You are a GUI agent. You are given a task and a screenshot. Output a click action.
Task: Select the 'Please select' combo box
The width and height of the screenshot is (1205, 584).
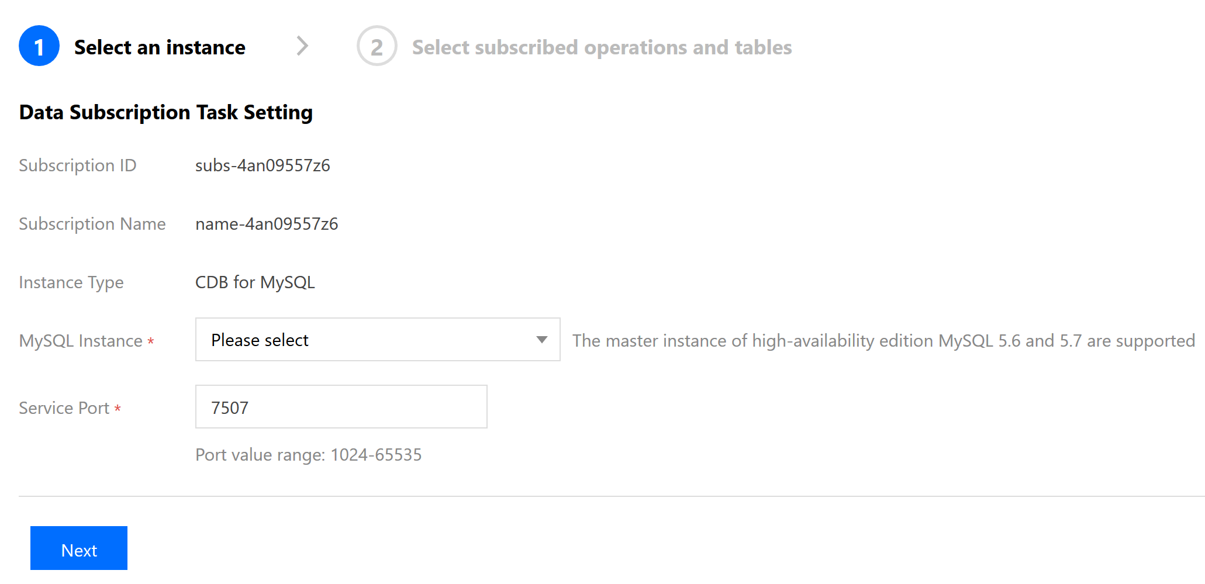pos(378,340)
